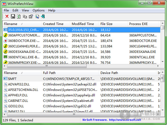Image resolution: width=167 pixels, height=125 pixels.
Task: Click lower list vertical scrollbar down arrow
Action: click(163, 110)
